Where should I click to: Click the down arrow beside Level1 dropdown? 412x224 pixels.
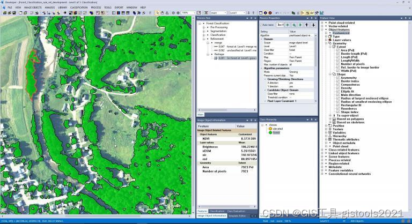click(x=248, y=13)
